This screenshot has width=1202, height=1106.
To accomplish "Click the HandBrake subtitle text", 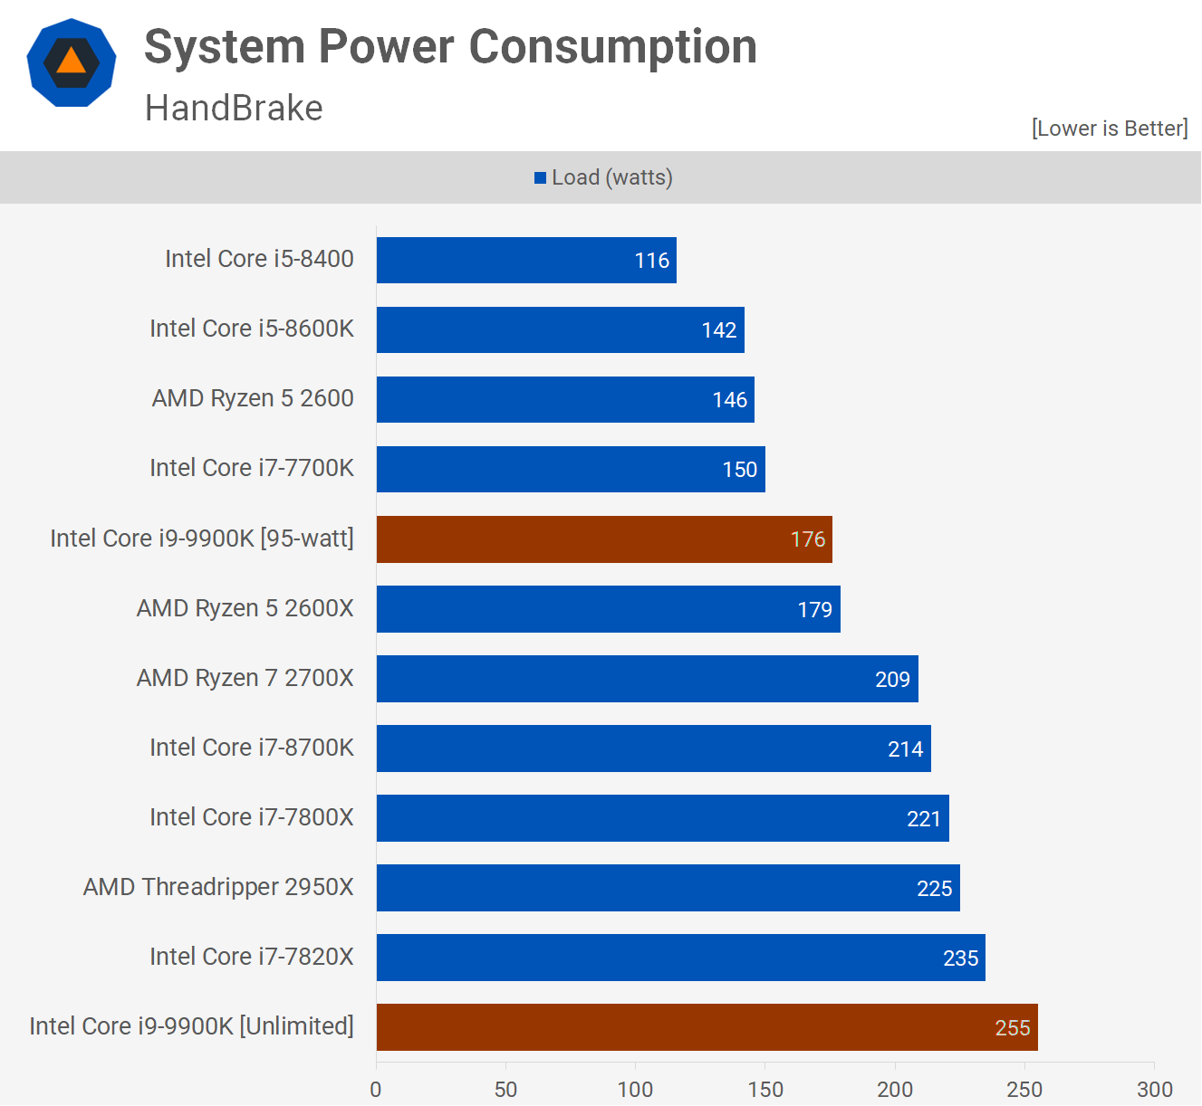I will point(234,109).
